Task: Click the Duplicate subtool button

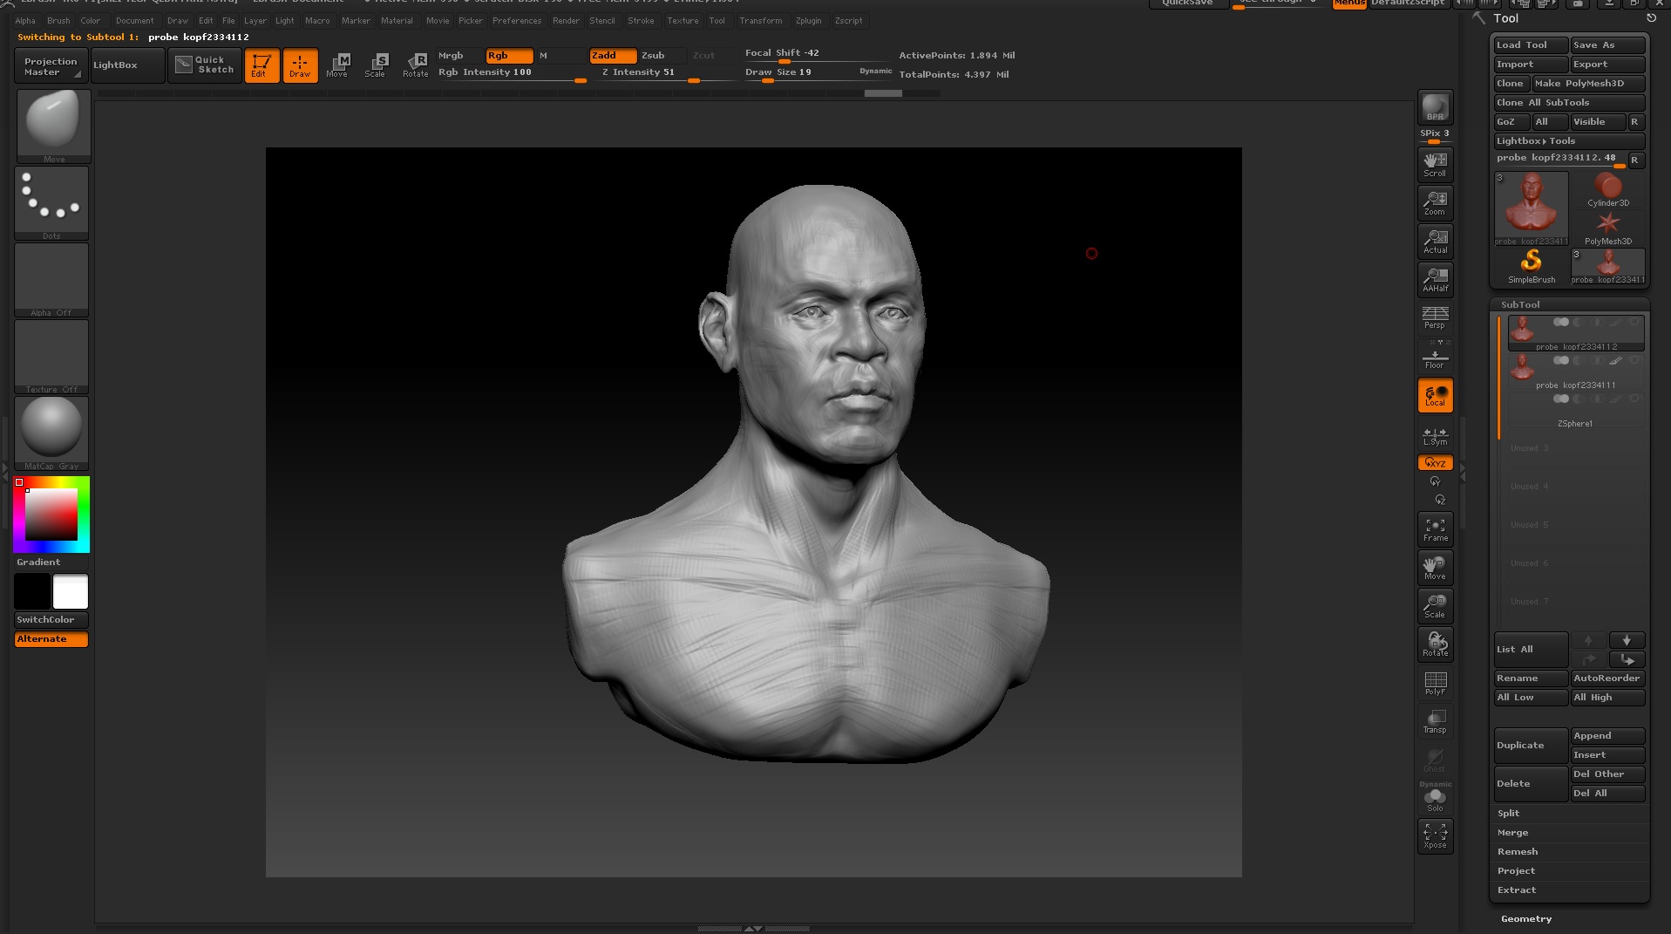Action: (1531, 745)
